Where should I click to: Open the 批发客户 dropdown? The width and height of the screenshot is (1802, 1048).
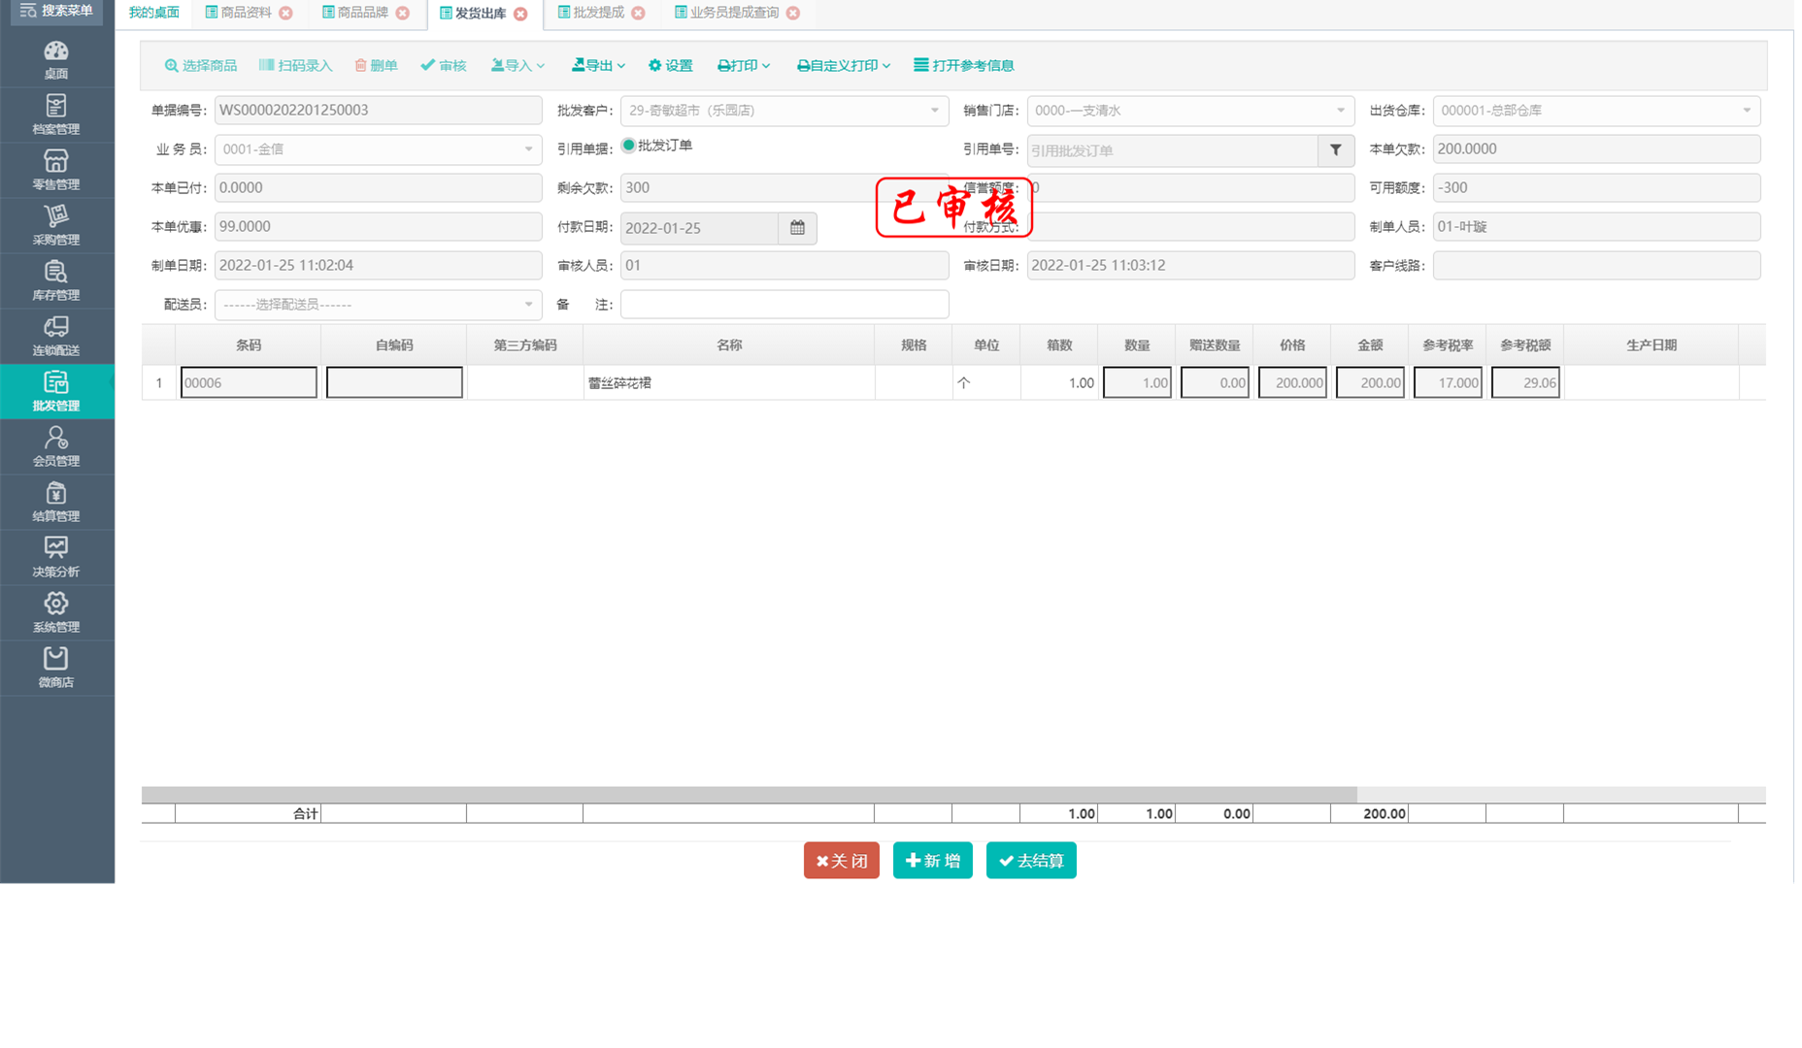point(784,111)
